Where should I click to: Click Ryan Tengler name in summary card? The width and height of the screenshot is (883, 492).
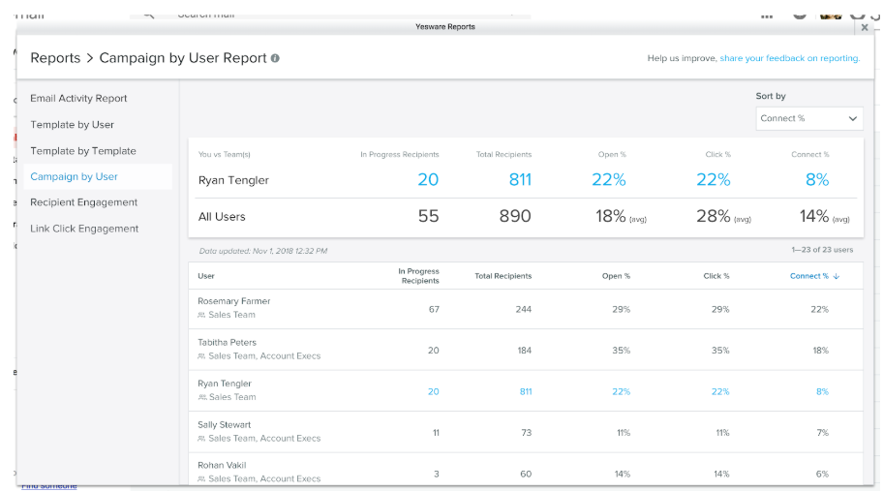233,180
